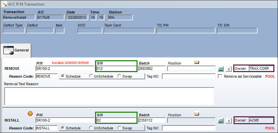Click the envelope icon in the INSTALL section
278x133 pixels.
[x=196, y=113]
